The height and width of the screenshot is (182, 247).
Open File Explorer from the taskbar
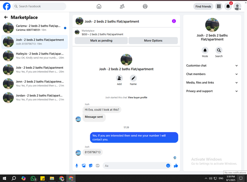point(52,179)
